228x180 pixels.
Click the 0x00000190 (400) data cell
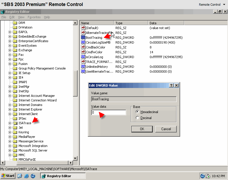coord(162,42)
